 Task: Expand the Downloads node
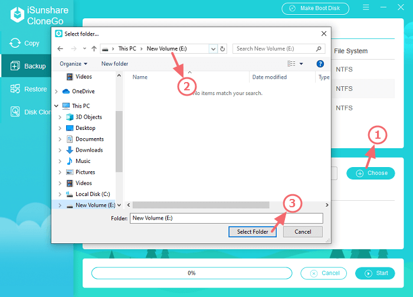coord(60,151)
